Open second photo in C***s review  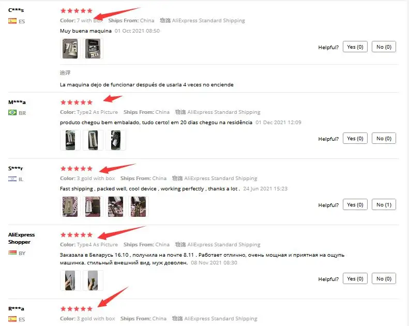point(93,49)
